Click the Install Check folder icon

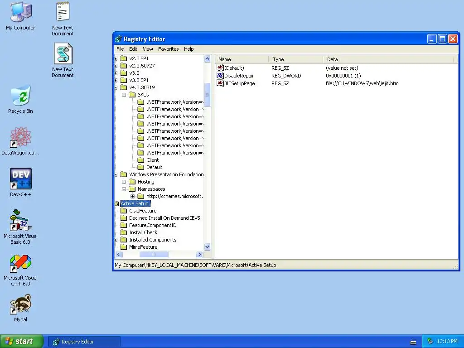point(124,232)
